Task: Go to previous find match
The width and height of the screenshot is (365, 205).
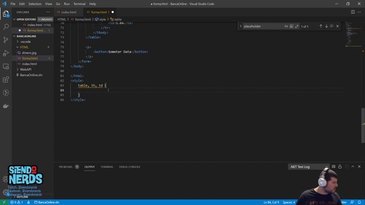Action: [321, 26]
